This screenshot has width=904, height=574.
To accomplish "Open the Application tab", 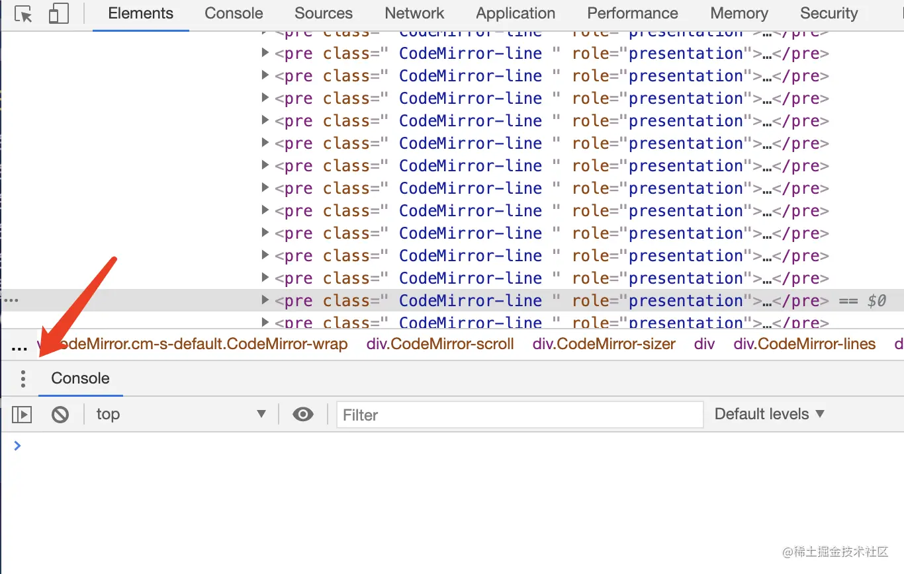I will tap(516, 14).
